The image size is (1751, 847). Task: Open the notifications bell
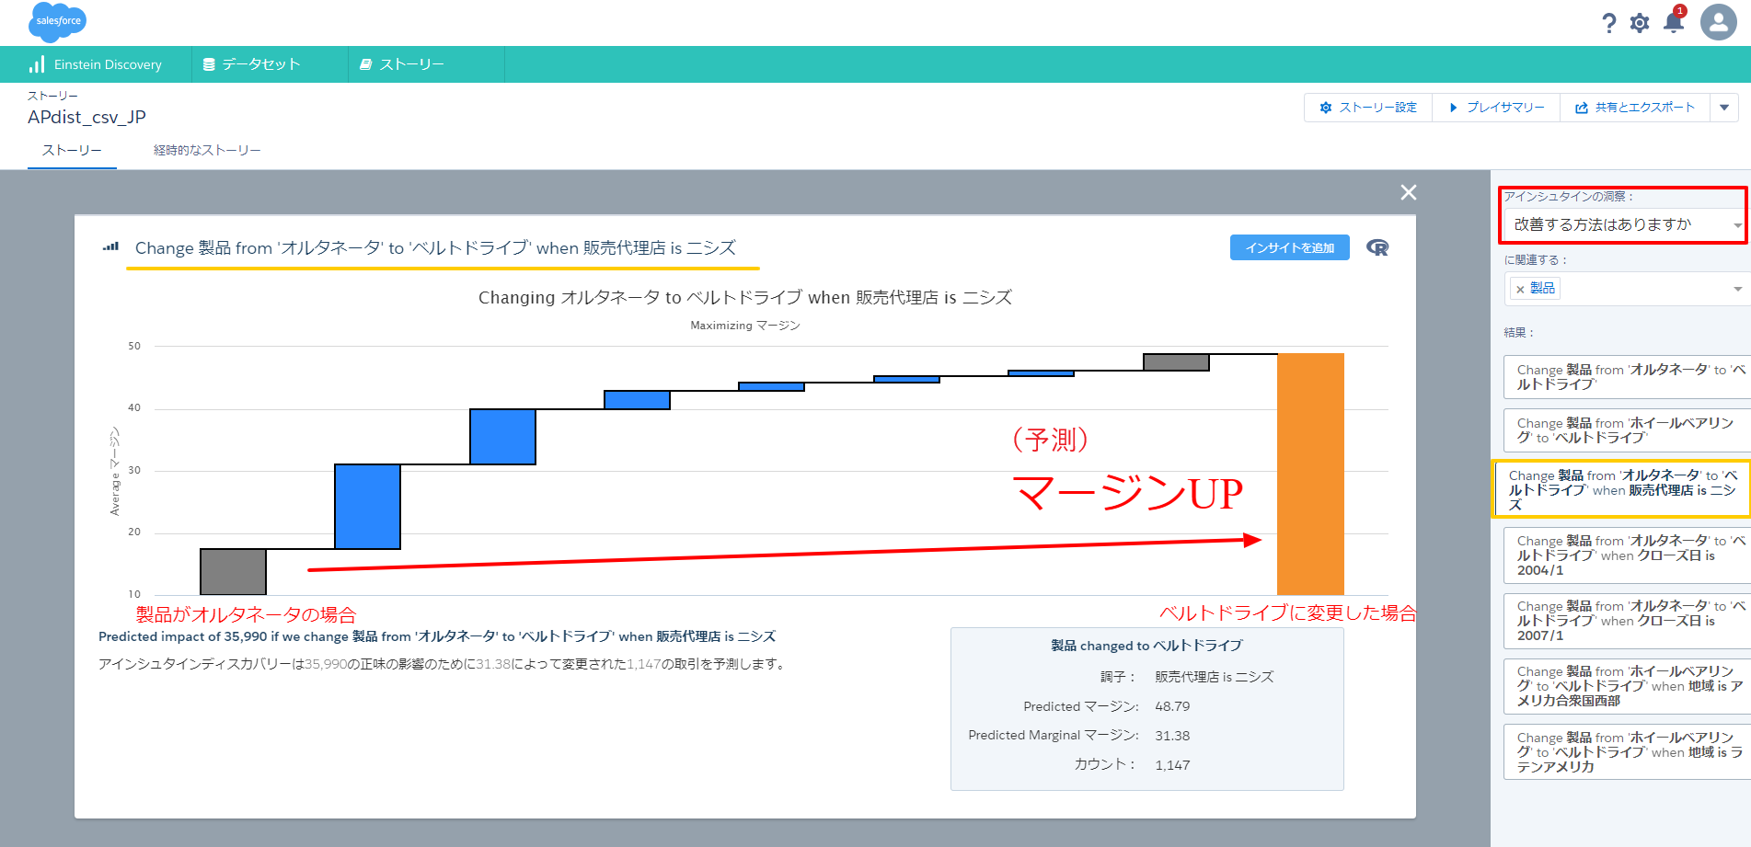tap(1674, 22)
